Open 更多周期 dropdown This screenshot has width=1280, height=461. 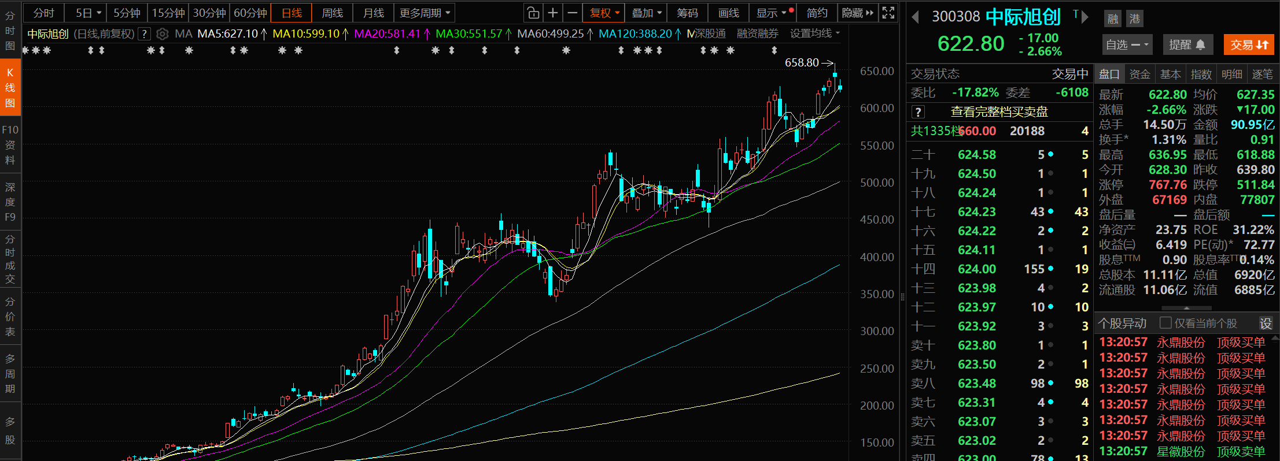425,13
